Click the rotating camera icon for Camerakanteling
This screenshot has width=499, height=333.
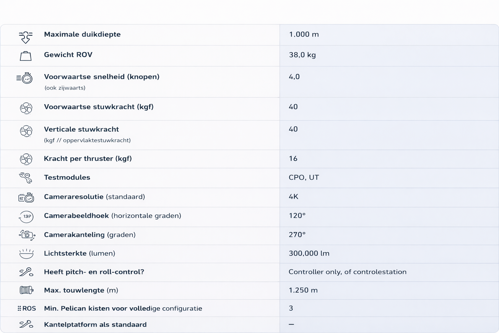[27, 235]
